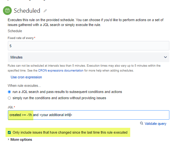Click inside the JQL query text field
Image resolution: width=171 pixels, height=146 pixels.
tap(88, 115)
